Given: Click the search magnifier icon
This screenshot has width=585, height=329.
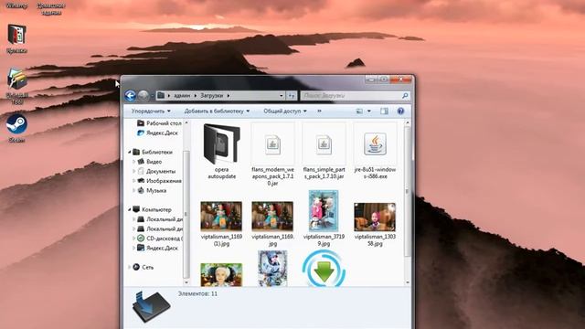Looking at the screenshot, I should point(405,95).
